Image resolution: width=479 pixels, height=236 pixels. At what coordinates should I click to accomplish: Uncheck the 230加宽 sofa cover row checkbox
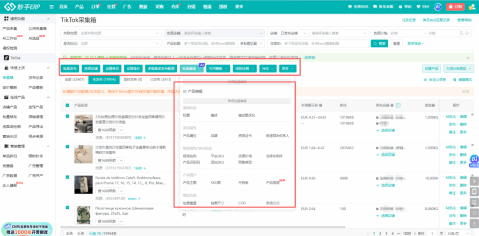pos(67,116)
